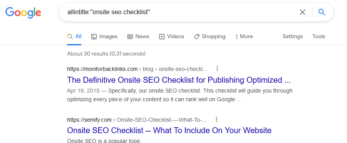
Task: Click the All results tab
Action: point(75,37)
